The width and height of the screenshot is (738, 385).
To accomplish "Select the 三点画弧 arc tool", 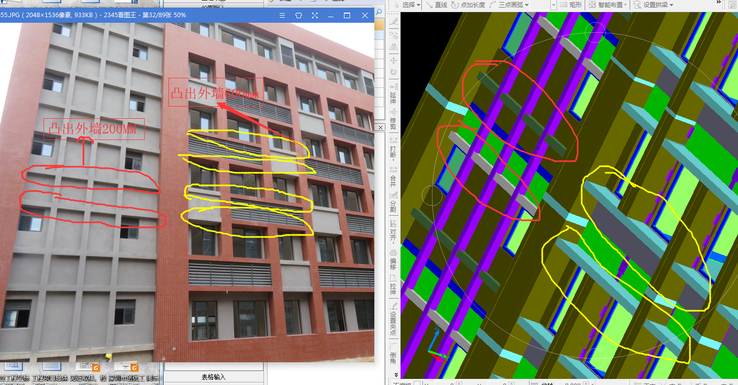I will 506,5.
